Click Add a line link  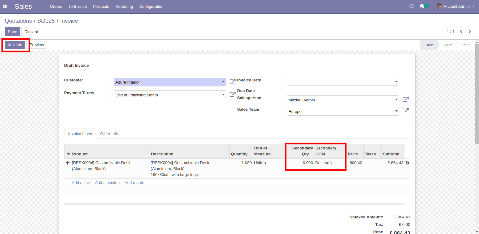coord(81,183)
